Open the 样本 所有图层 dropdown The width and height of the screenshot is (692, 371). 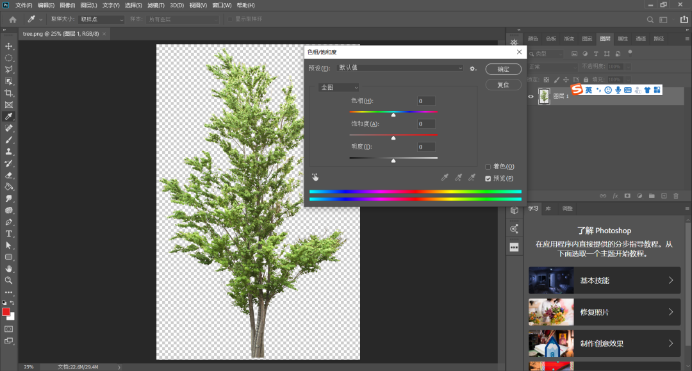[183, 19]
